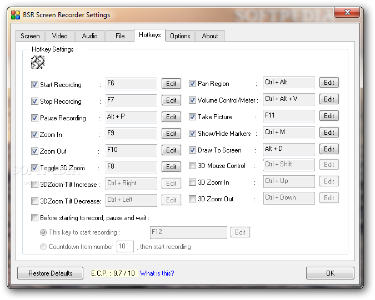Click the Zoom Out F10 hotkey field

pos(131,150)
